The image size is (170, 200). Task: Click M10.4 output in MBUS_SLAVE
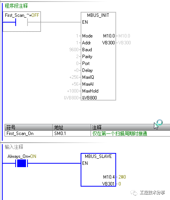click(x=109, y=177)
